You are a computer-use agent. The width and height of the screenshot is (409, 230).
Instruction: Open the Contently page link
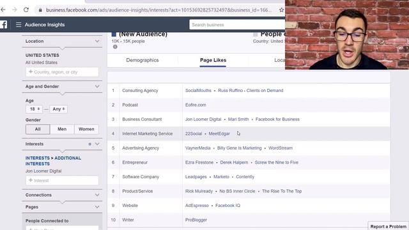tap(245, 176)
